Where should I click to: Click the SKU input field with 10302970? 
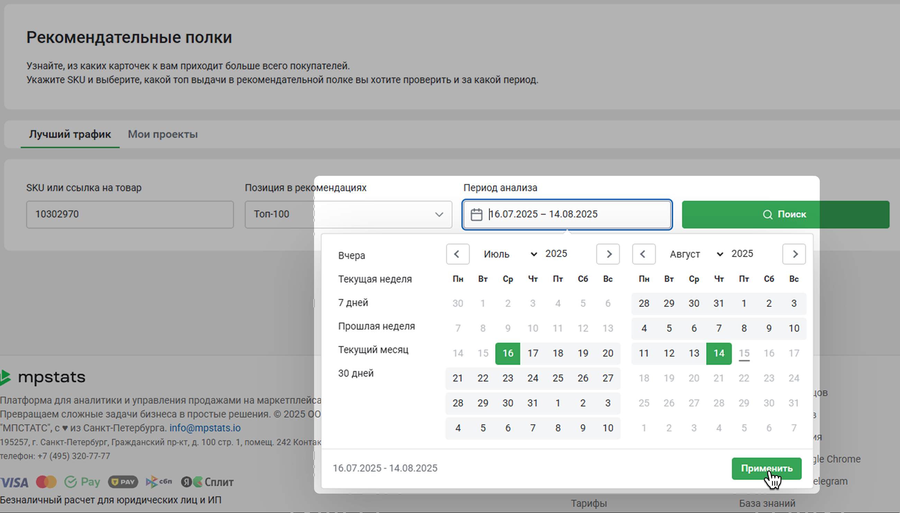click(129, 215)
